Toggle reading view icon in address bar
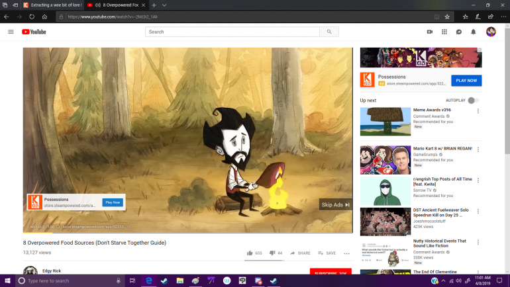 [437, 17]
